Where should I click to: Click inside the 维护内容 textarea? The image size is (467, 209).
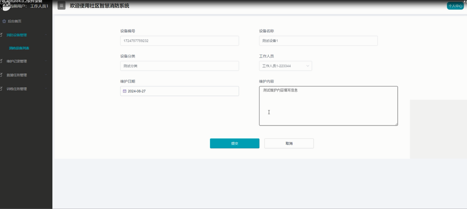click(328, 106)
